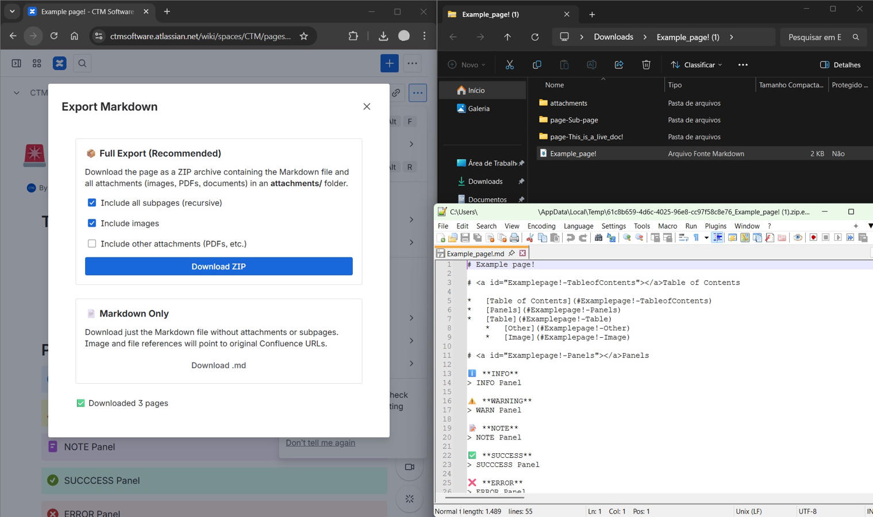Open the Macro menu in Notepad++
Viewport: 873px width, 517px height.
point(667,226)
